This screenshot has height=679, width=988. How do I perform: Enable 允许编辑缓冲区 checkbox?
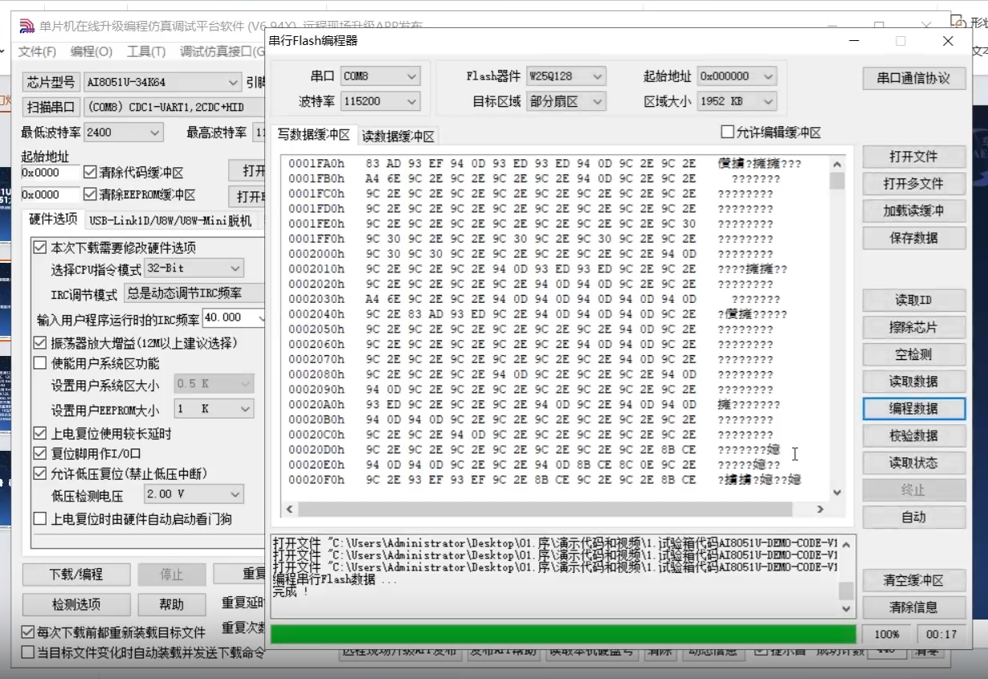coord(728,133)
